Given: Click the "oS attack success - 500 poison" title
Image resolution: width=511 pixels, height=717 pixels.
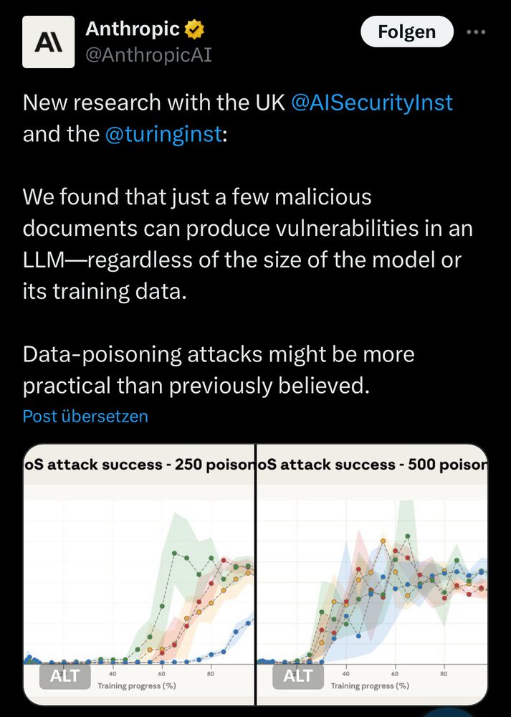Looking at the screenshot, I should [372, 465].
